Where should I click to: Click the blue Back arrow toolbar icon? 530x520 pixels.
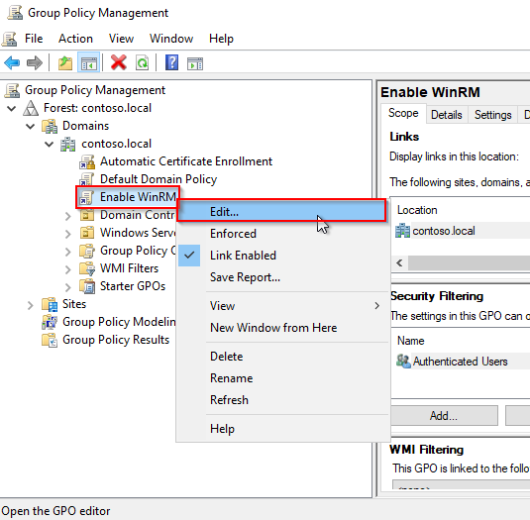pos(12,62)
